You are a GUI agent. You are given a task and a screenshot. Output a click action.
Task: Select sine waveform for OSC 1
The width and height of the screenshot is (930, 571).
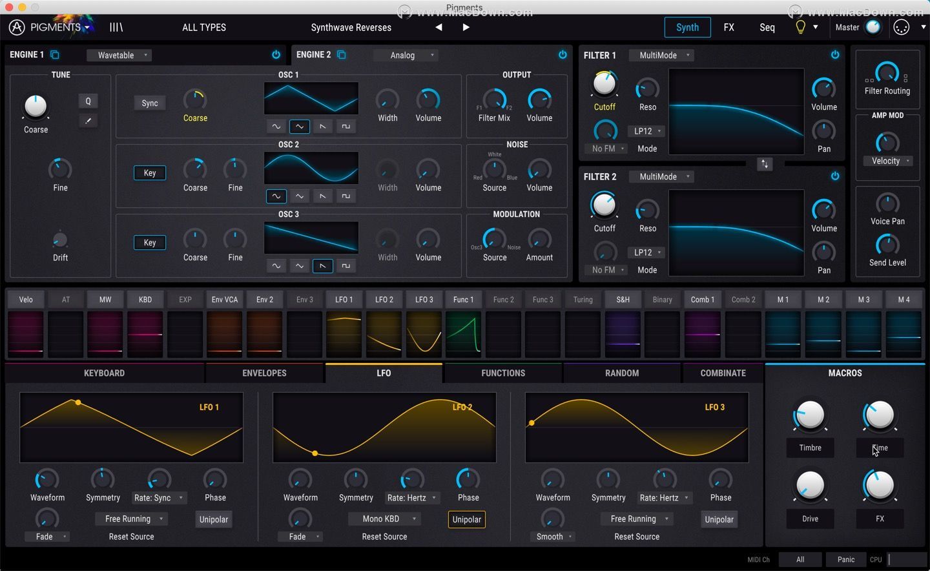click(276, 127)
